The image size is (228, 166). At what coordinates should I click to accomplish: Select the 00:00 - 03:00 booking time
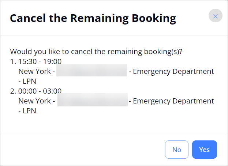[x=40, y=91]
